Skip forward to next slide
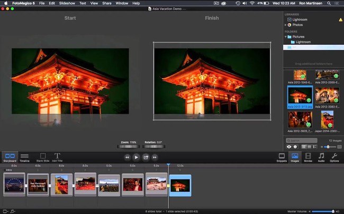This screenshot has width=344, height=214. [x=155, y=157]
